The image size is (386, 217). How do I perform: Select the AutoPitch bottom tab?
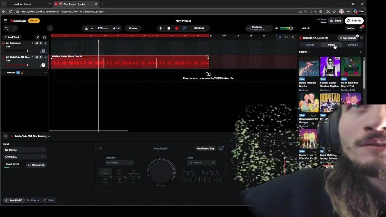coord(14,200)
